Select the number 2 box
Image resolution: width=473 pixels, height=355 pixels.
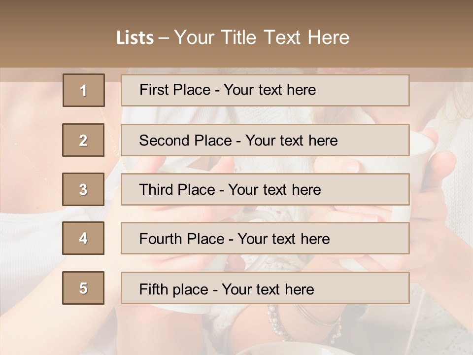pos(83,140)
